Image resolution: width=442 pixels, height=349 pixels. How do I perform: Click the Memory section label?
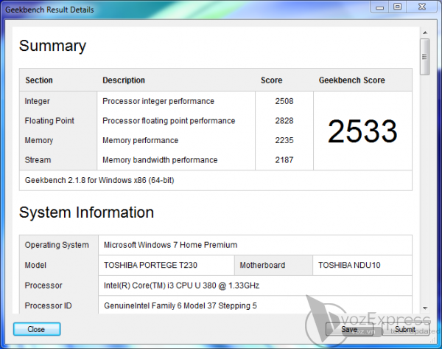pyautogui.click(x=39, y=141)
